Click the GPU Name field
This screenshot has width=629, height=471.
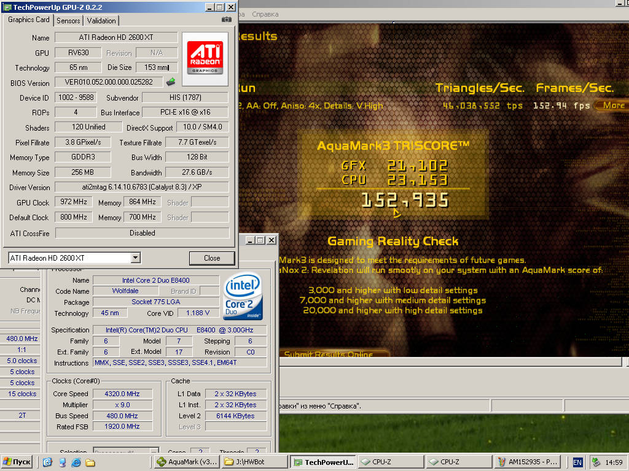(x=116, y=37)
